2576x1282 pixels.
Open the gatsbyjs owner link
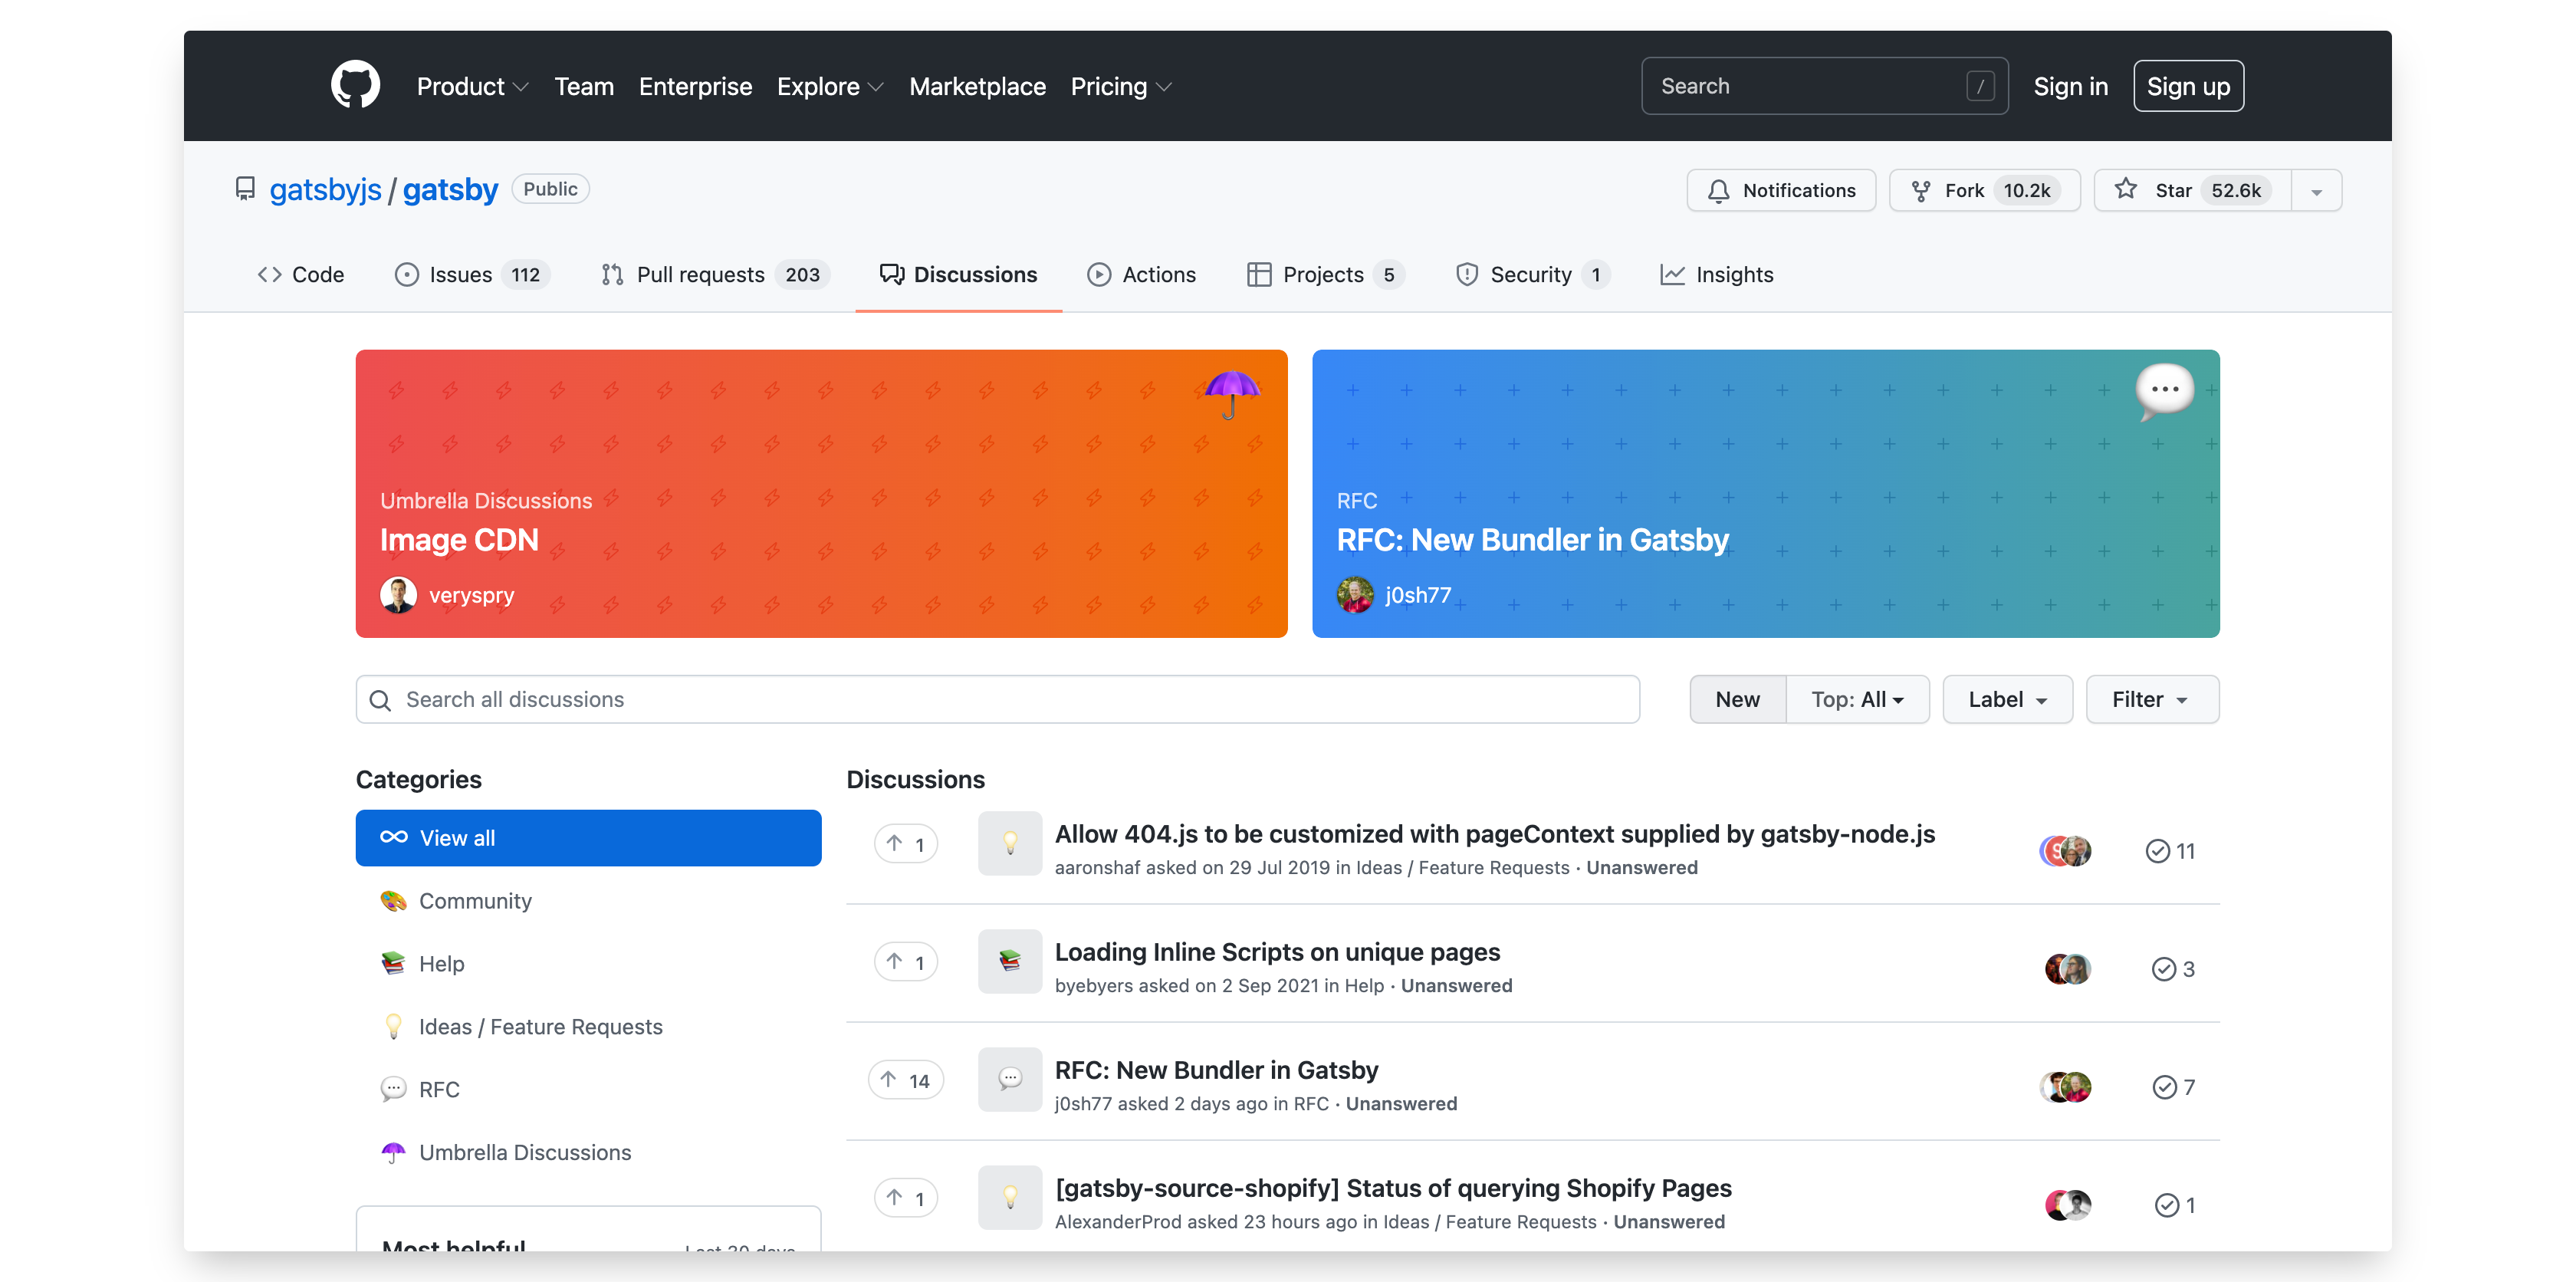325,189
